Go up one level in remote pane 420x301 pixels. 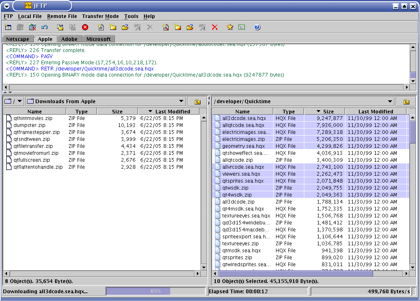click(x=406, y=102)
